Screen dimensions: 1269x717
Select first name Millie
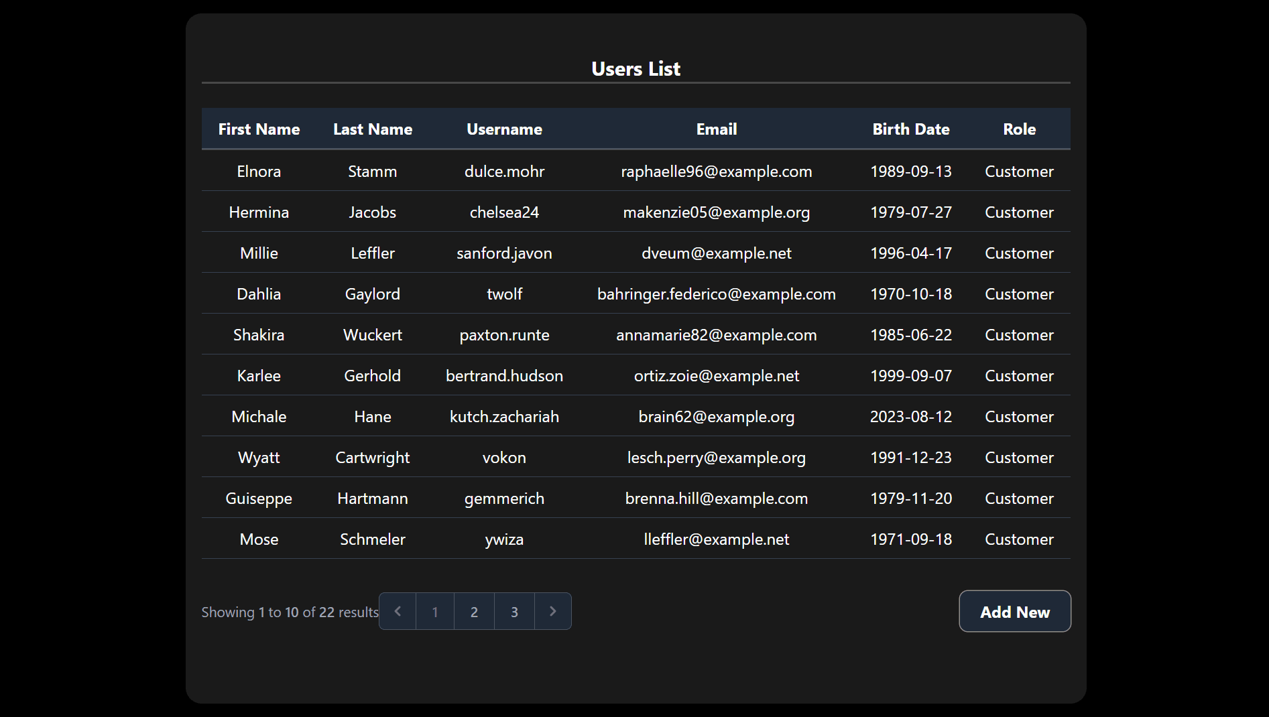(259, 253)
